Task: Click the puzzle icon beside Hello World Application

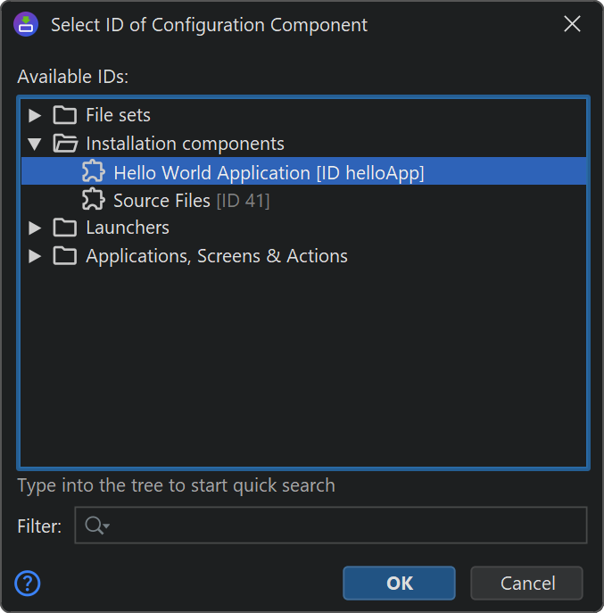Action: pyautogui.click(x=93, y=172)
